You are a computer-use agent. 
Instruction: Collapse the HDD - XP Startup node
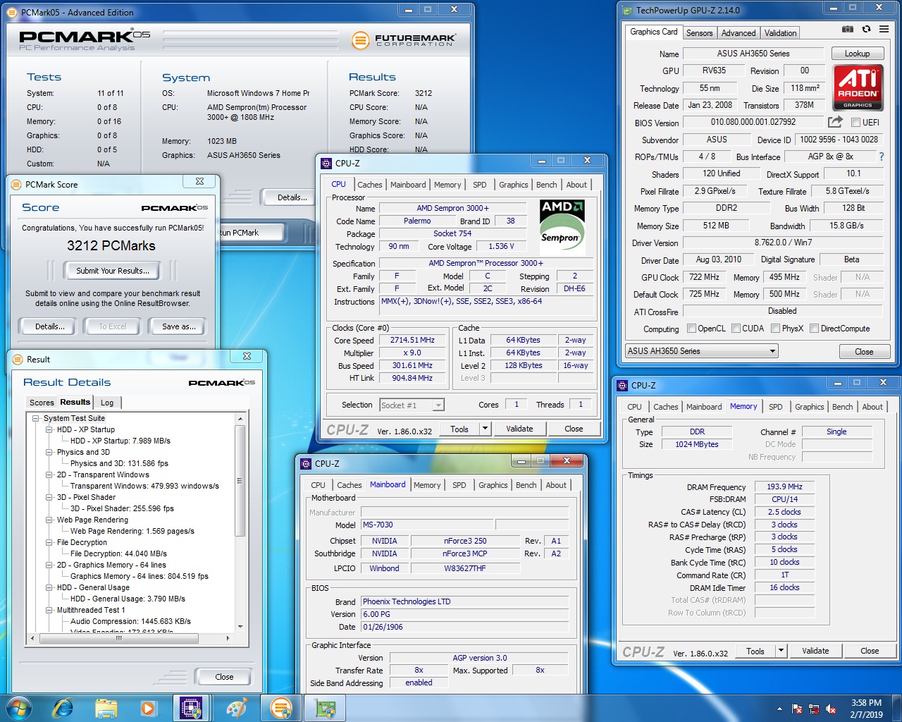pyautogui.click(x=49, y=429)
